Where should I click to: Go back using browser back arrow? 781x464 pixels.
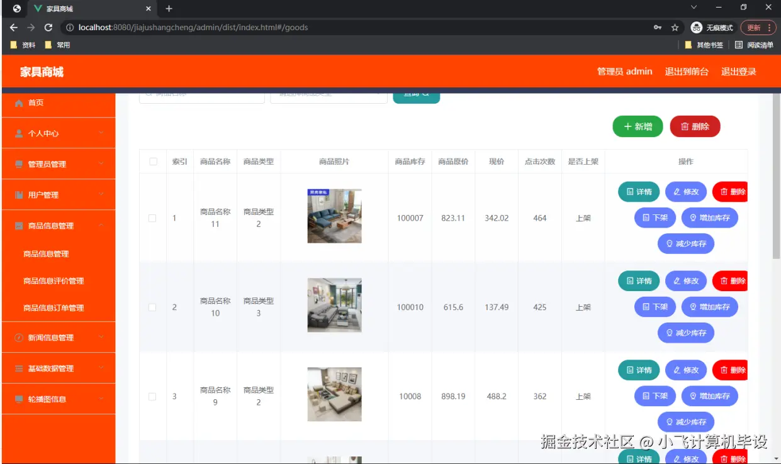pos(13,28)
